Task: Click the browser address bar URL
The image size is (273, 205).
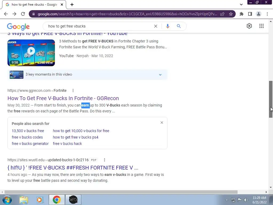Action: point(127,14)
